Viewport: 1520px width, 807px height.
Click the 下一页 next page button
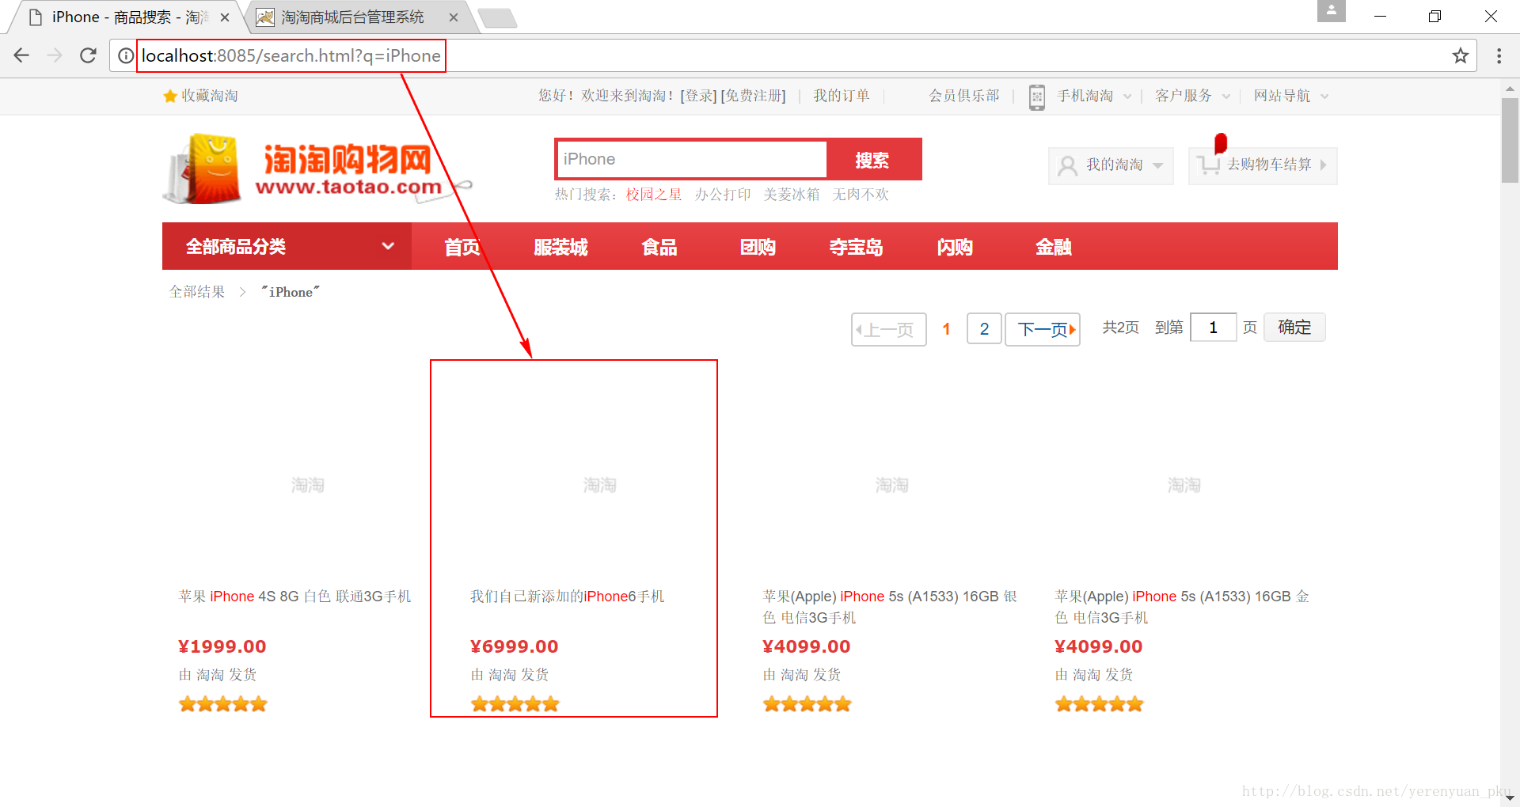click(x=1043, y=329)
